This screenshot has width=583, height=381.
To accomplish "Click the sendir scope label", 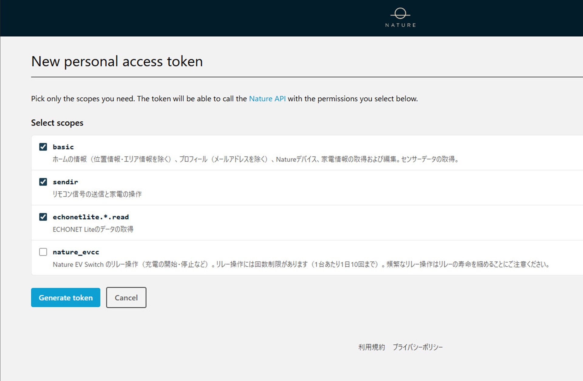I will (x=65, y=182).
